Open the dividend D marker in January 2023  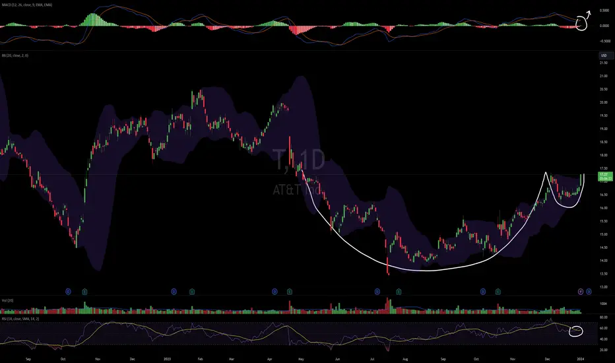click(174, 292)
